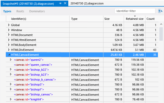Expand the canvas bishop_b23 row
This screenshot has height=103, width=164.
[11, 74]
